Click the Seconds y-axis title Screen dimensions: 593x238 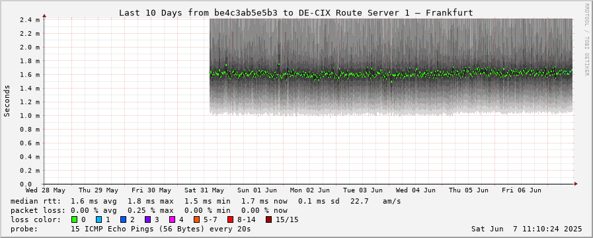click(7, 100)
